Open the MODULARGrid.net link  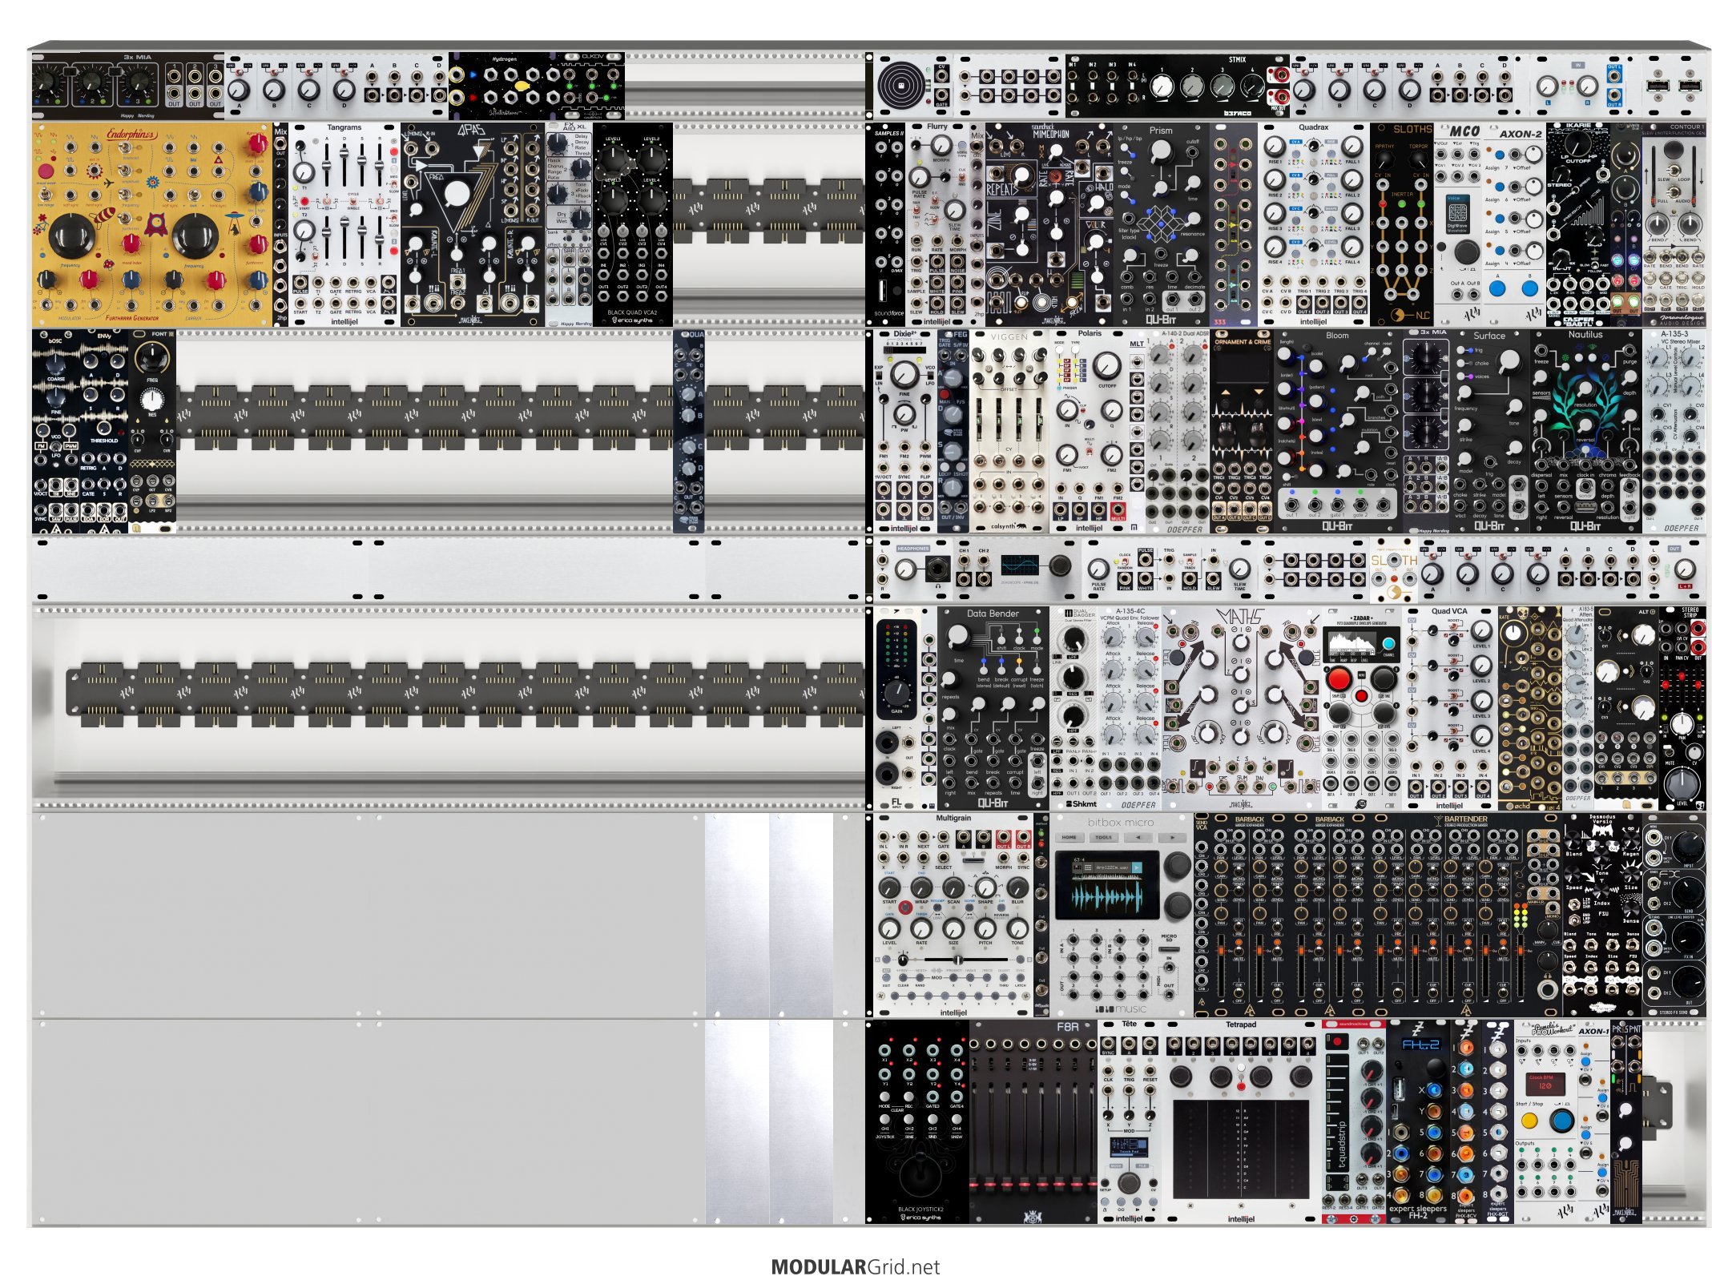click(855, 1267)
